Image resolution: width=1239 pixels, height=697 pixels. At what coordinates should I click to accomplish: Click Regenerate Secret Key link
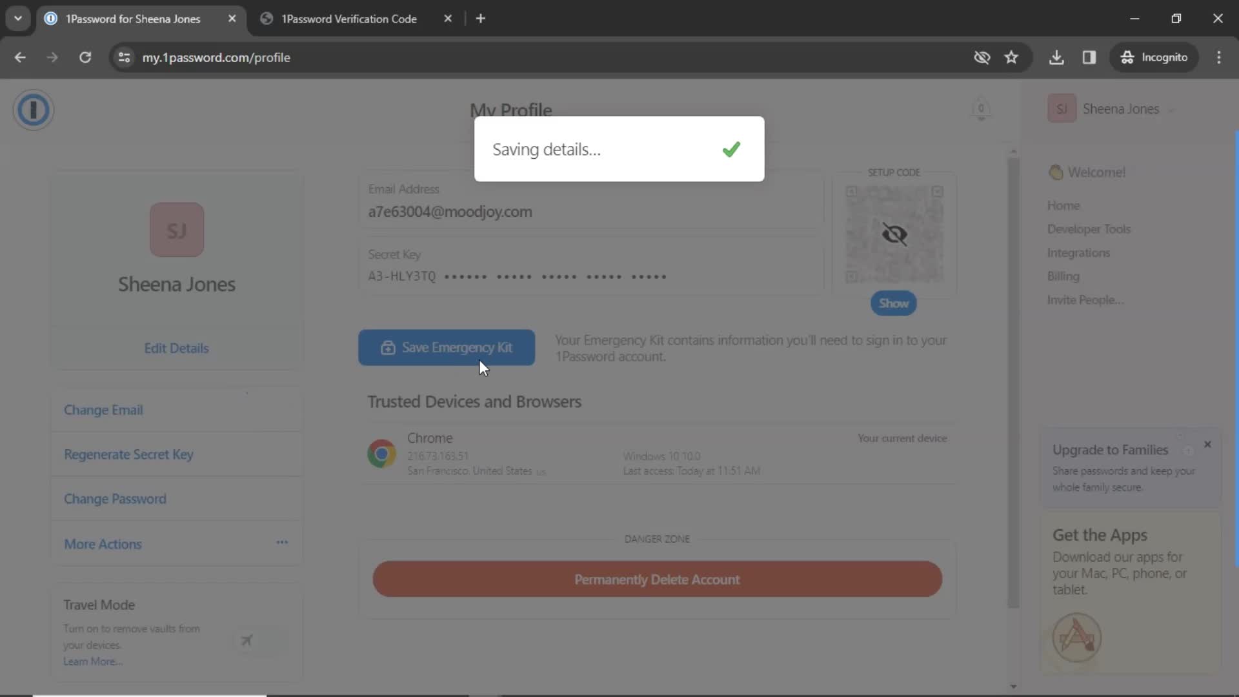coord(128,454)
